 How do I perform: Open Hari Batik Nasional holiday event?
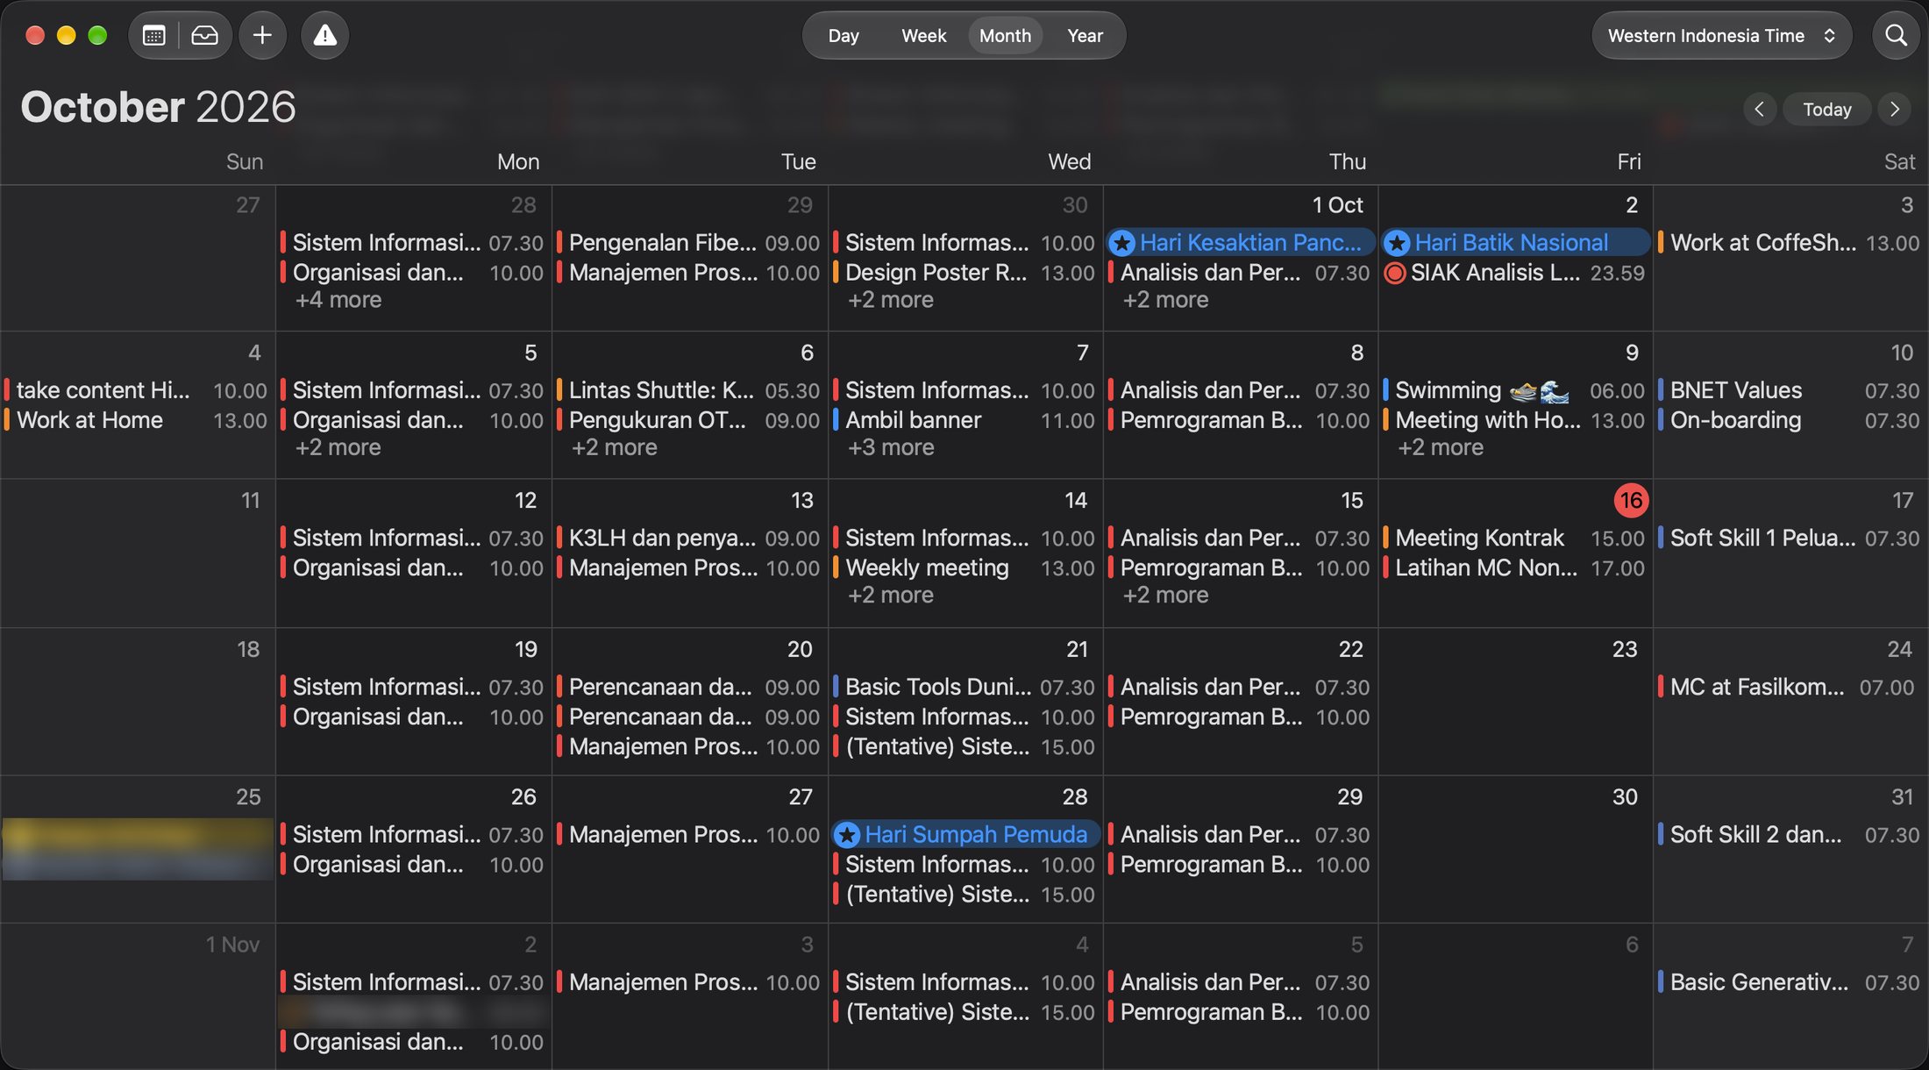tap(1515, 243)
